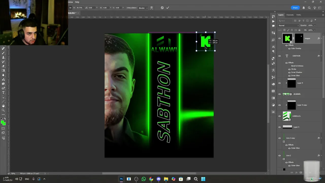Open Discord from the taskbar
Viewport: 325px width, 183px height.
159,179
